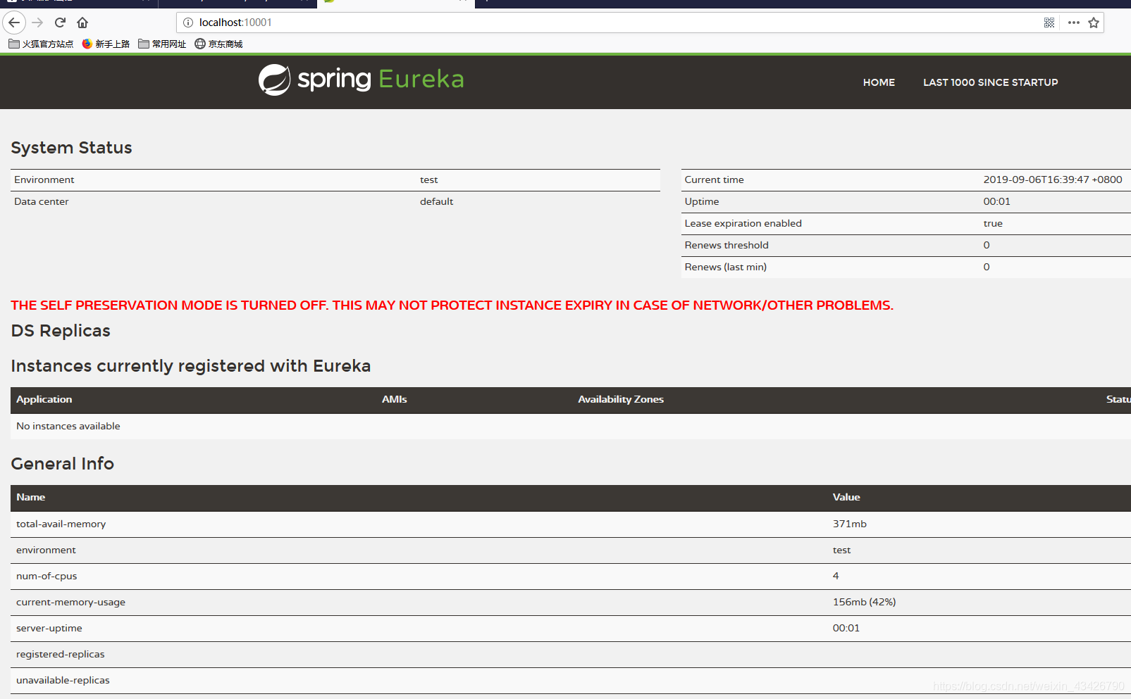1131x699 pixels.
Task: Open 常用网址 bookmark folder
Action: (162, 44)
